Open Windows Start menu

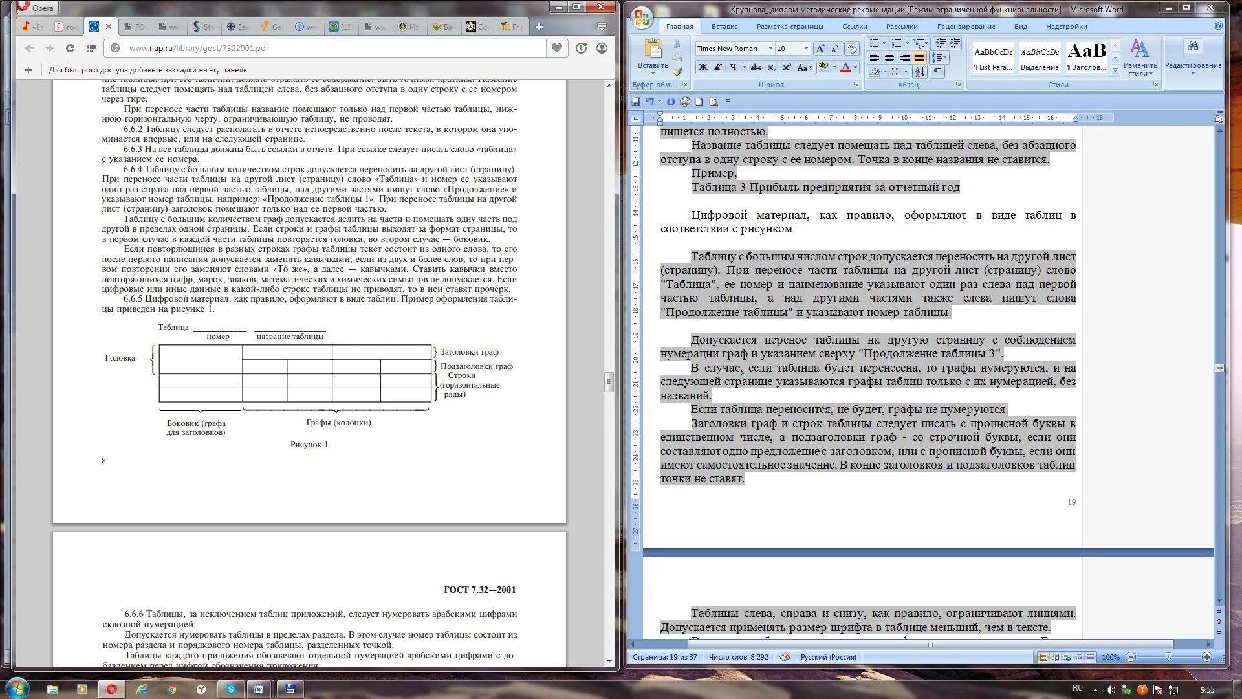tap(17, 689)
